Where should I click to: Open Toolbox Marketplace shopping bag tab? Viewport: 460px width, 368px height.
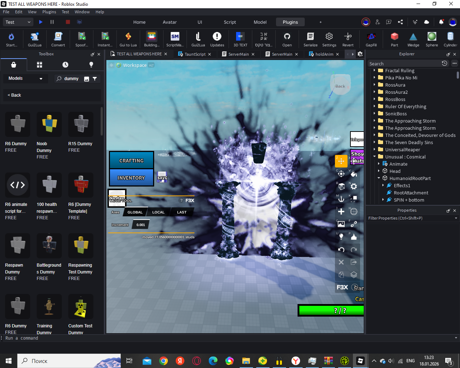[14, 65]
